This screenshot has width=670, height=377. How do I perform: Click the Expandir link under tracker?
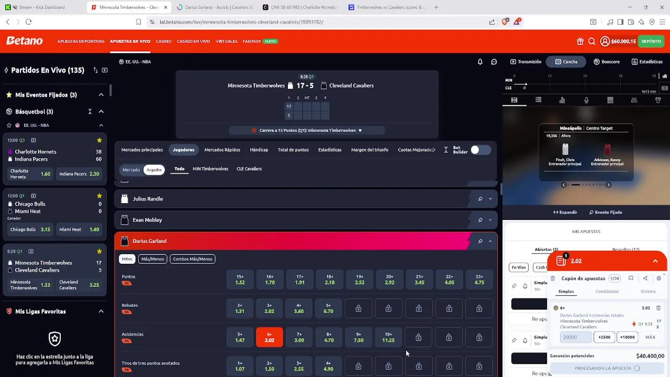[565, 213]
